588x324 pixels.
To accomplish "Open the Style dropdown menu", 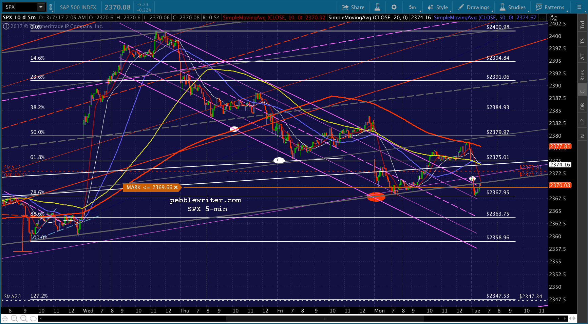I will coord(438,7).
